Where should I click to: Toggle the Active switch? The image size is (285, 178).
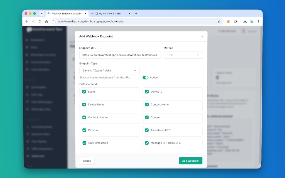[145, 78]
